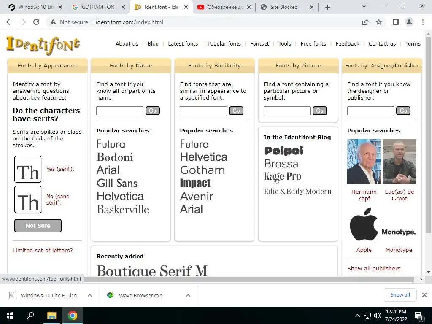The height and width of the screenshot is (324, 432).
Task: Expand Windows 10 Lite iso download options
Action: [89, 295]
